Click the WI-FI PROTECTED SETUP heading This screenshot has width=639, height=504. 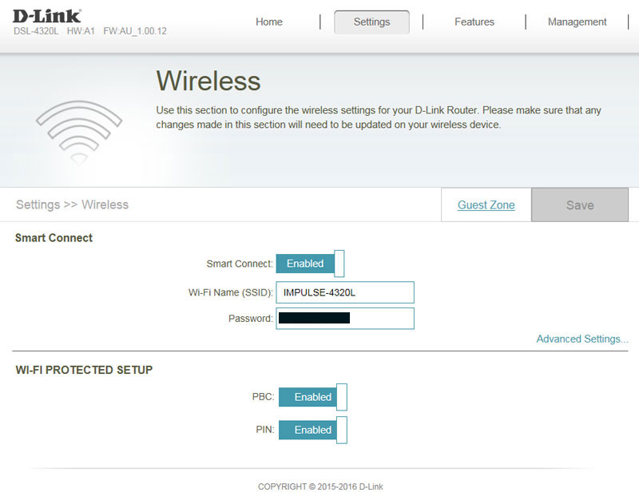point(84,370)
